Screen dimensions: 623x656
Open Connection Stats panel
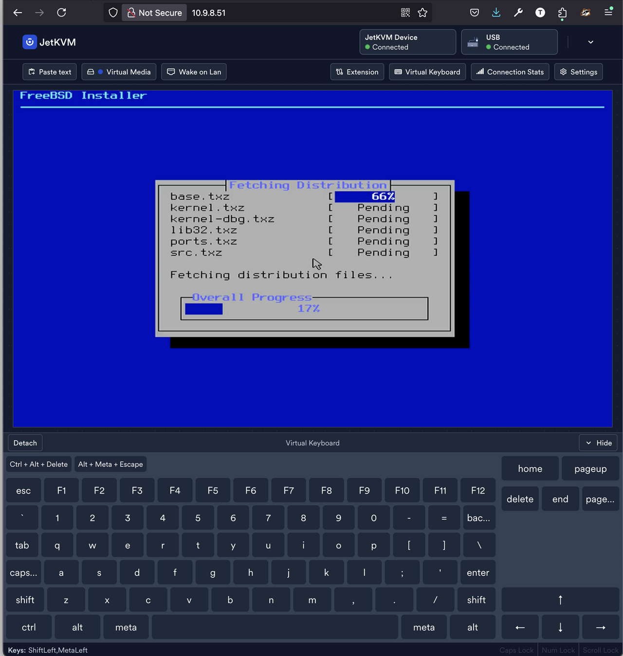(510, 72)
